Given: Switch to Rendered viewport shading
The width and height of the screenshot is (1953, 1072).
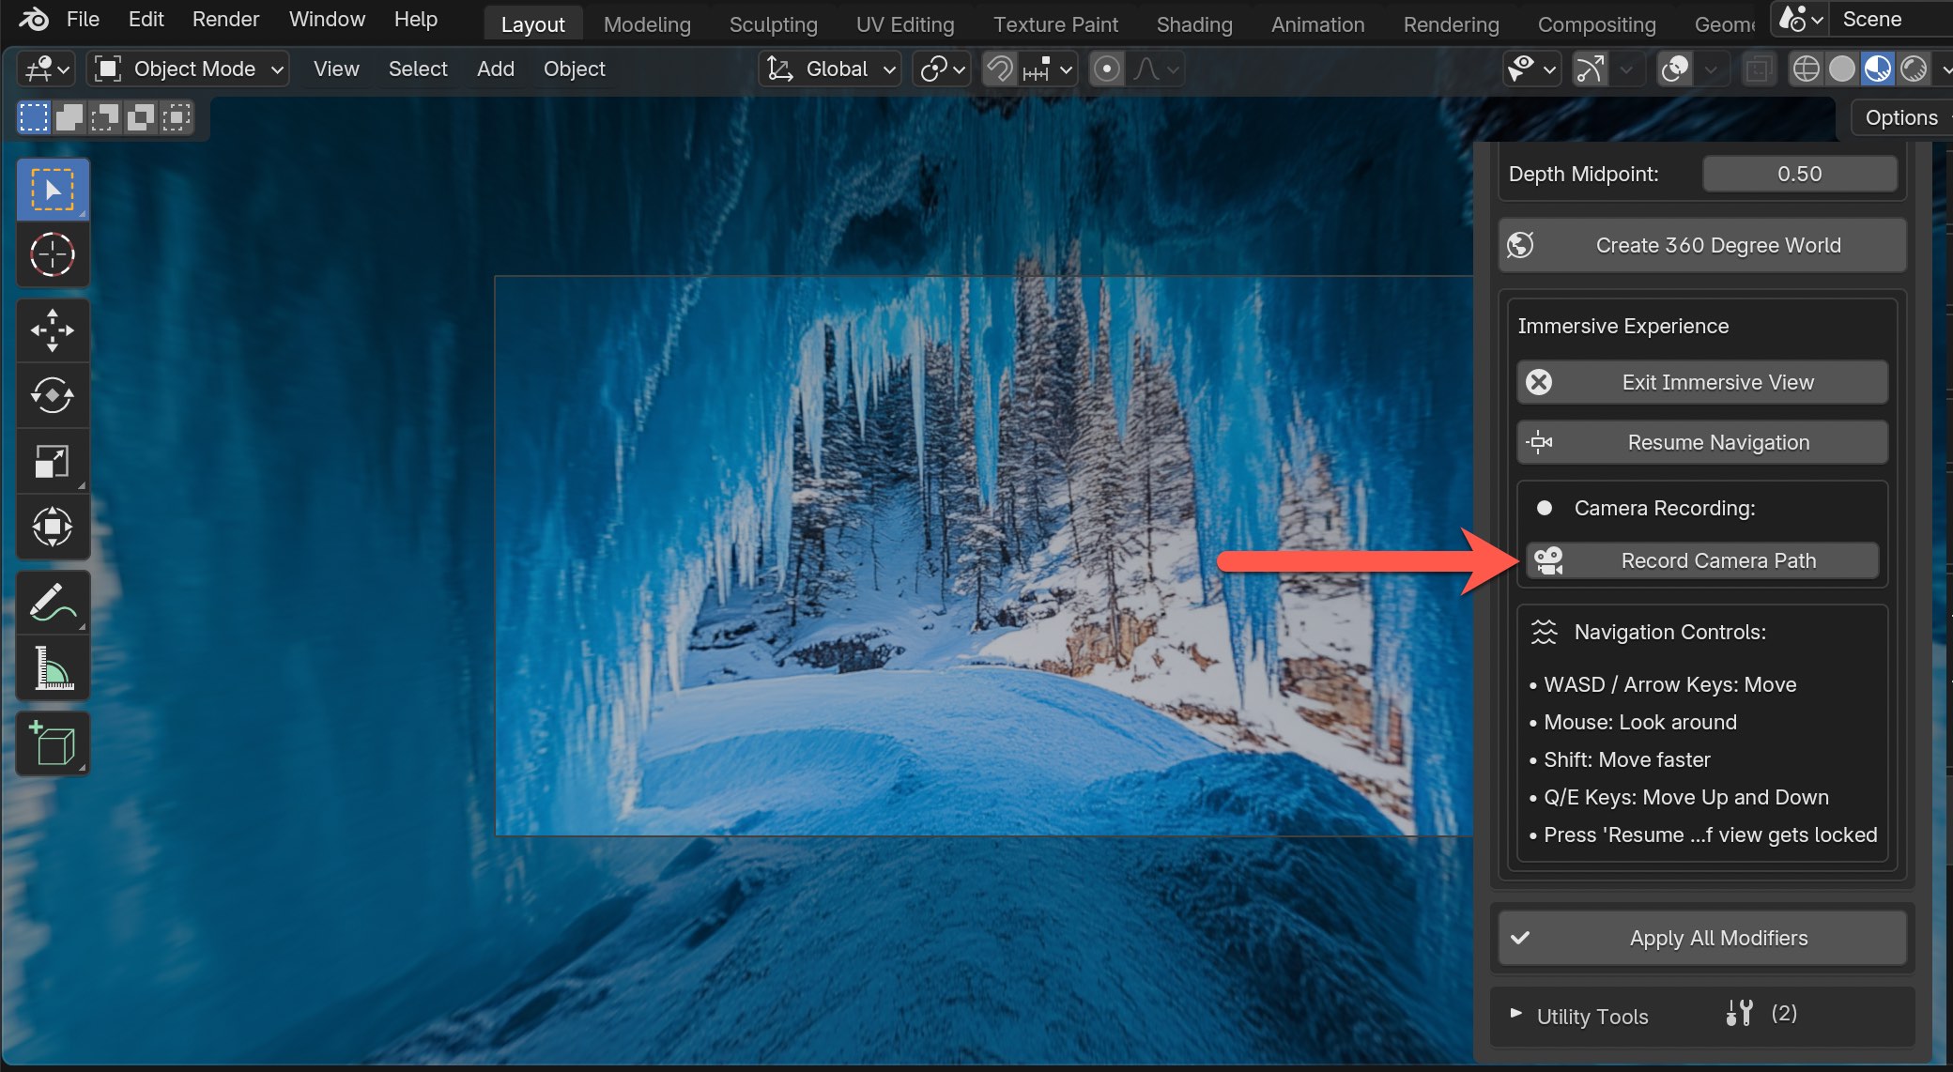Looking at the screenshot, I should click(x=1914, y=69).
